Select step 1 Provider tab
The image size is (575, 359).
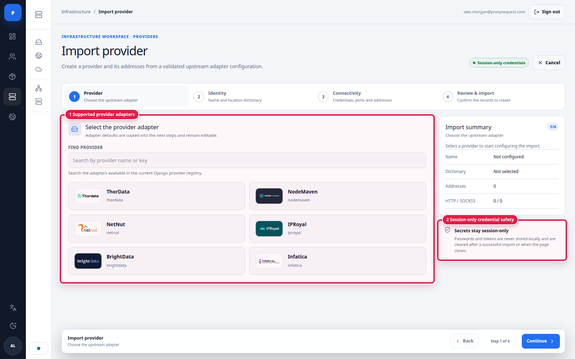tap(127, 97)
